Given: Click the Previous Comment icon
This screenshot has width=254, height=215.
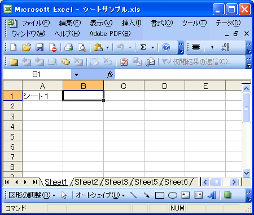Looking at the screenshot, I should pyautogui.click(x=27, y=62).
